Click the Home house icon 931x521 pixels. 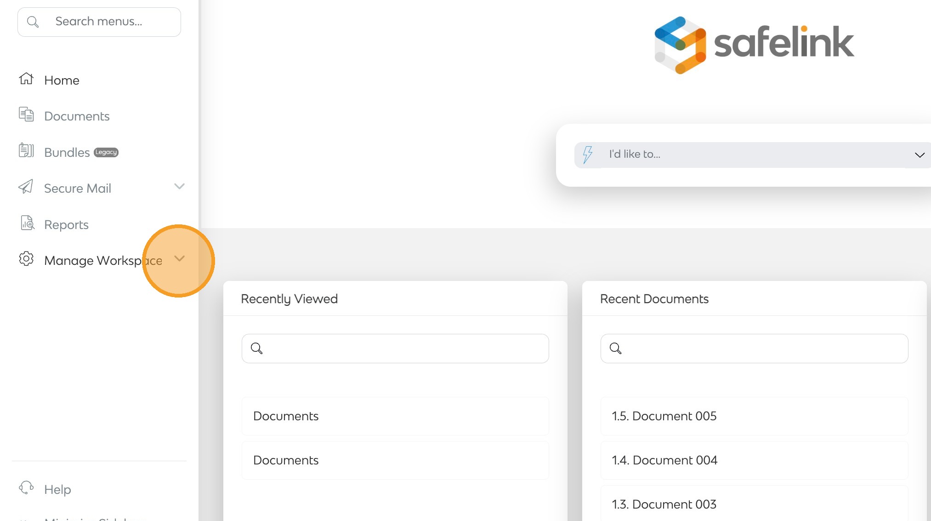26,79
